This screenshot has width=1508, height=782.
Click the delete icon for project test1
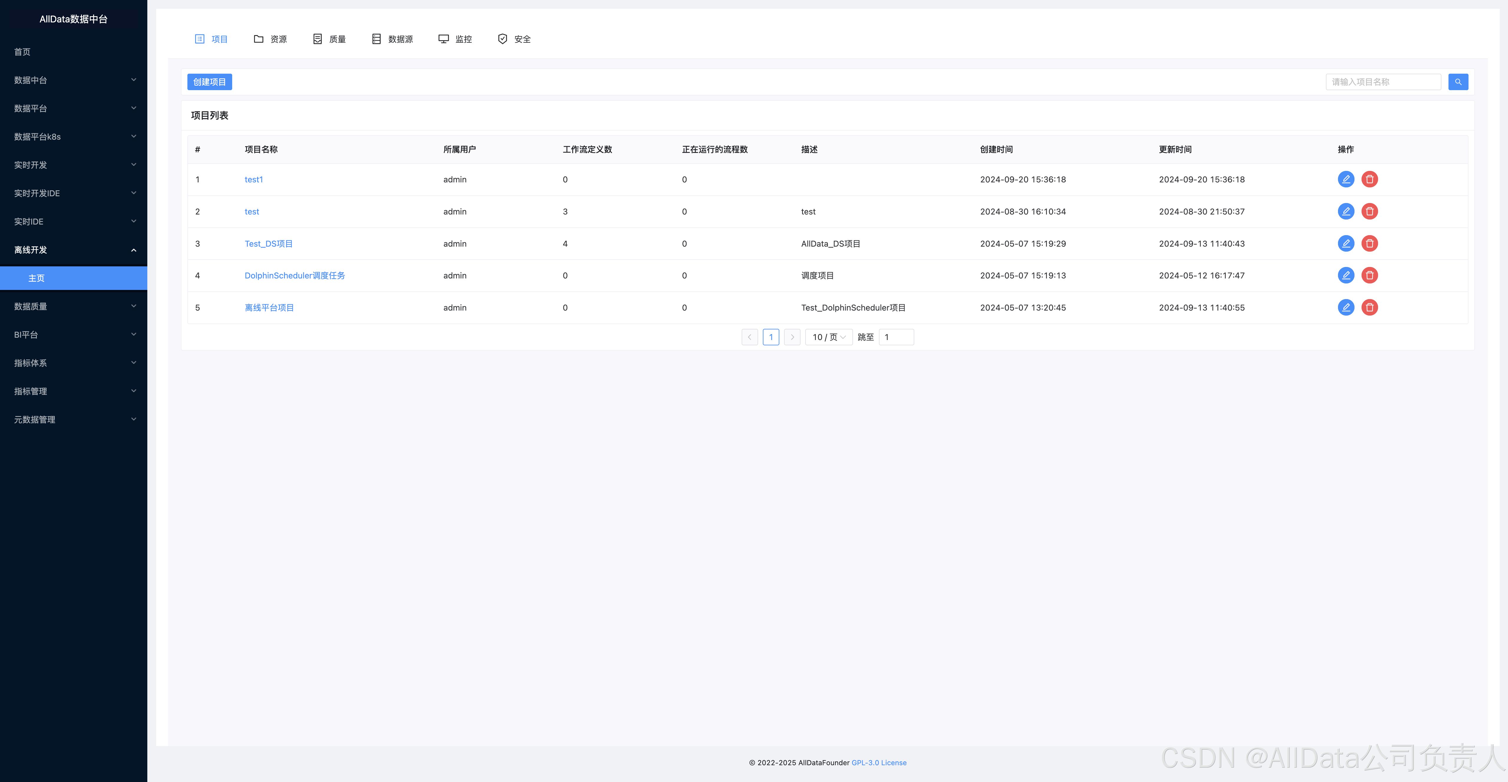pyautogui.click(x=1369, y=179)
